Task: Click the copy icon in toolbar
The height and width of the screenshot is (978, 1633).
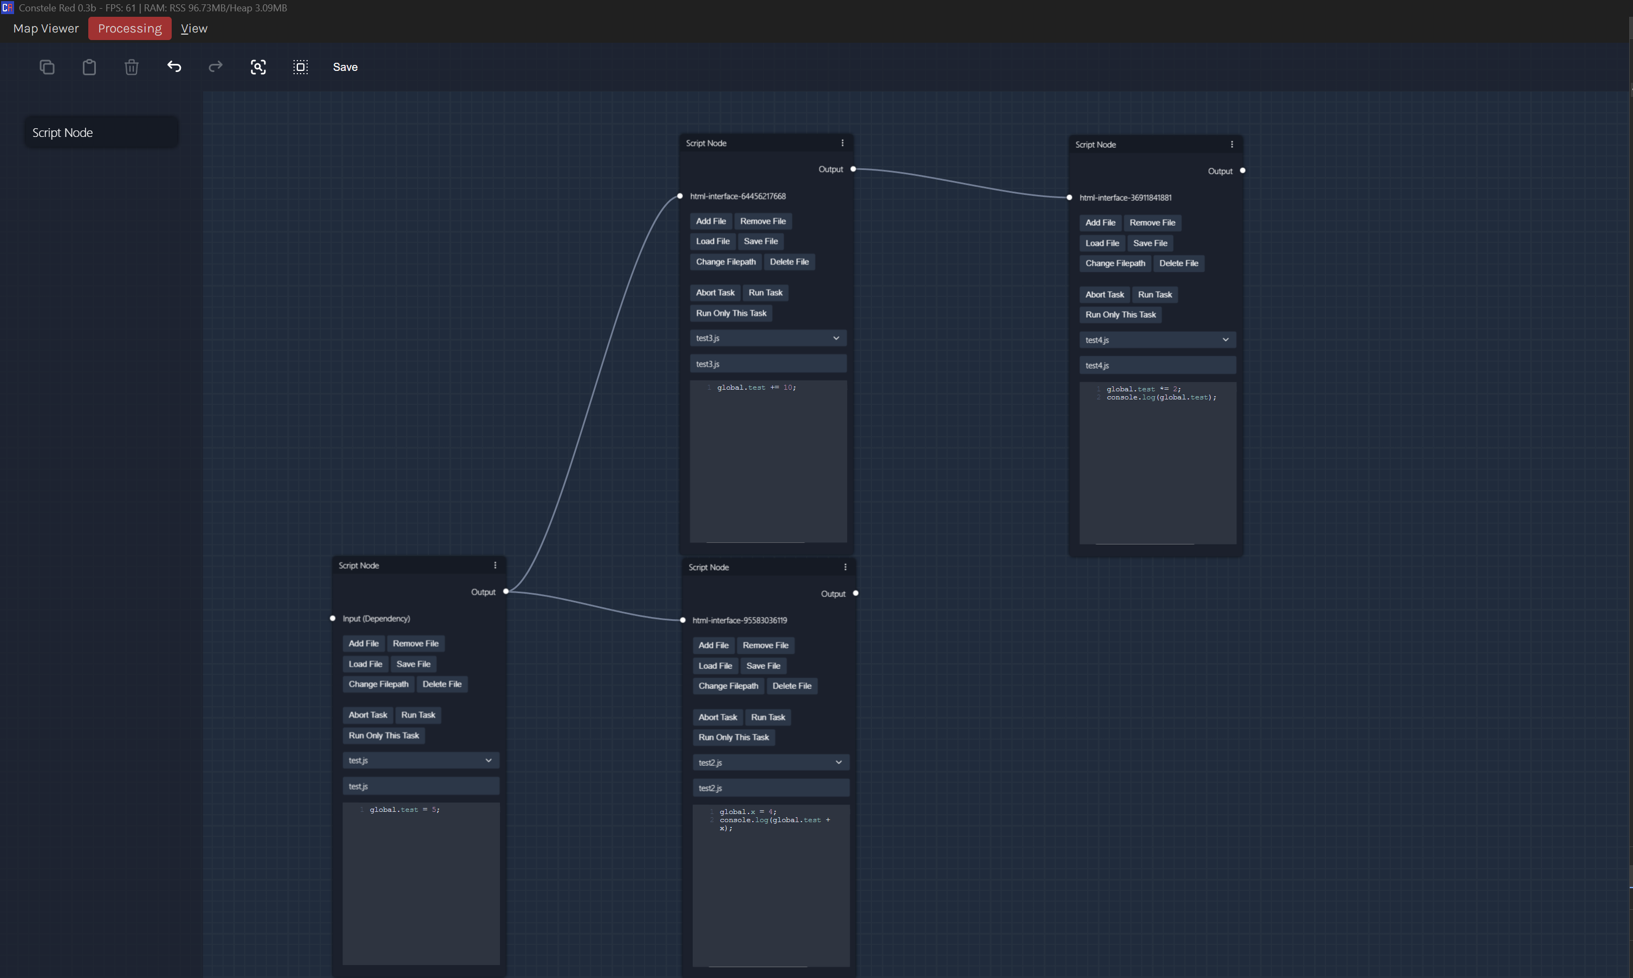Action: 47,67
